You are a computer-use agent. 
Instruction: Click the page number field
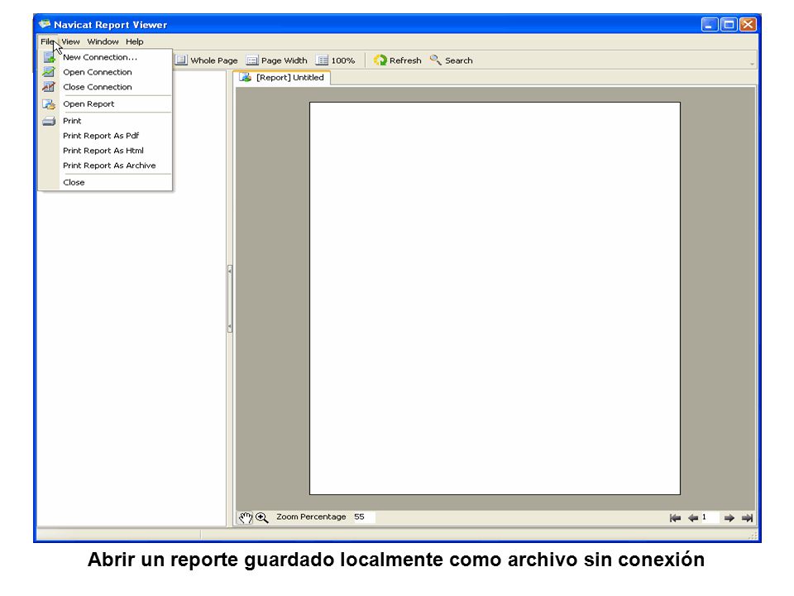[710, 517]
